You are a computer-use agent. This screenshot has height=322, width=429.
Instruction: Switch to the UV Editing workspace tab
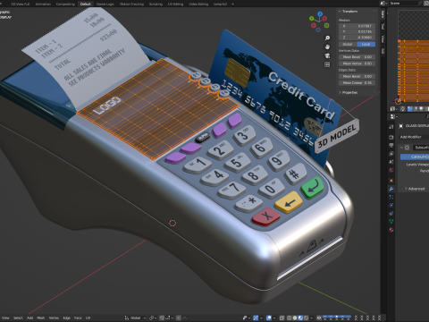click(x=175, y=4)
